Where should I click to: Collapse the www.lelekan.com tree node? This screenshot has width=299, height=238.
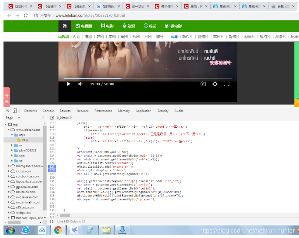coord(9,130)
